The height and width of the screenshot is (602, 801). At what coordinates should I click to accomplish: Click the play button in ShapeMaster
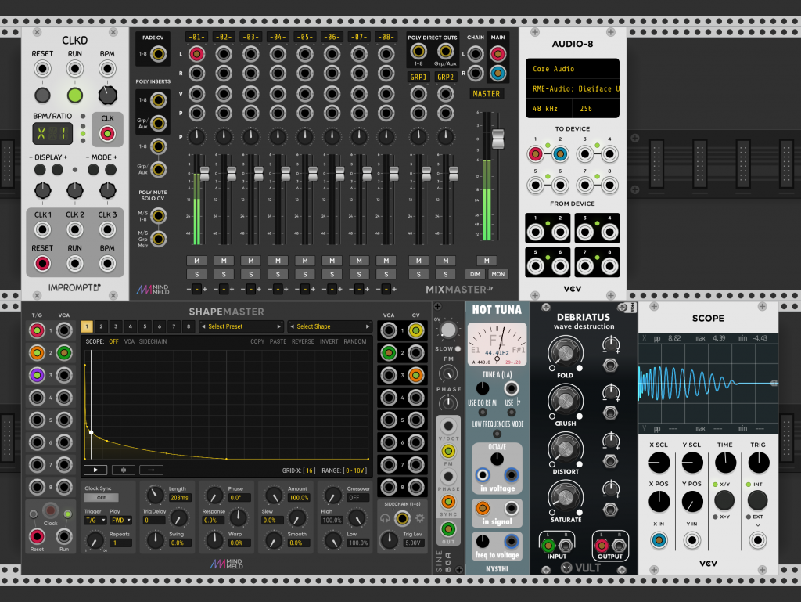coord(95,470)
